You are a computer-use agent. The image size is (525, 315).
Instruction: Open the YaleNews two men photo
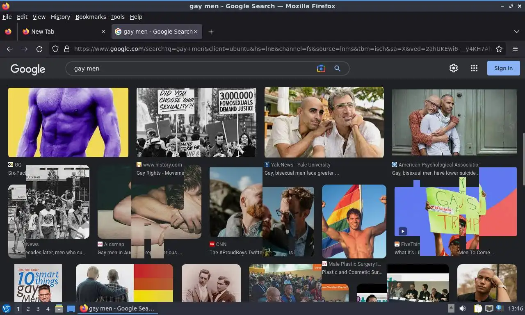click(324, 122)
